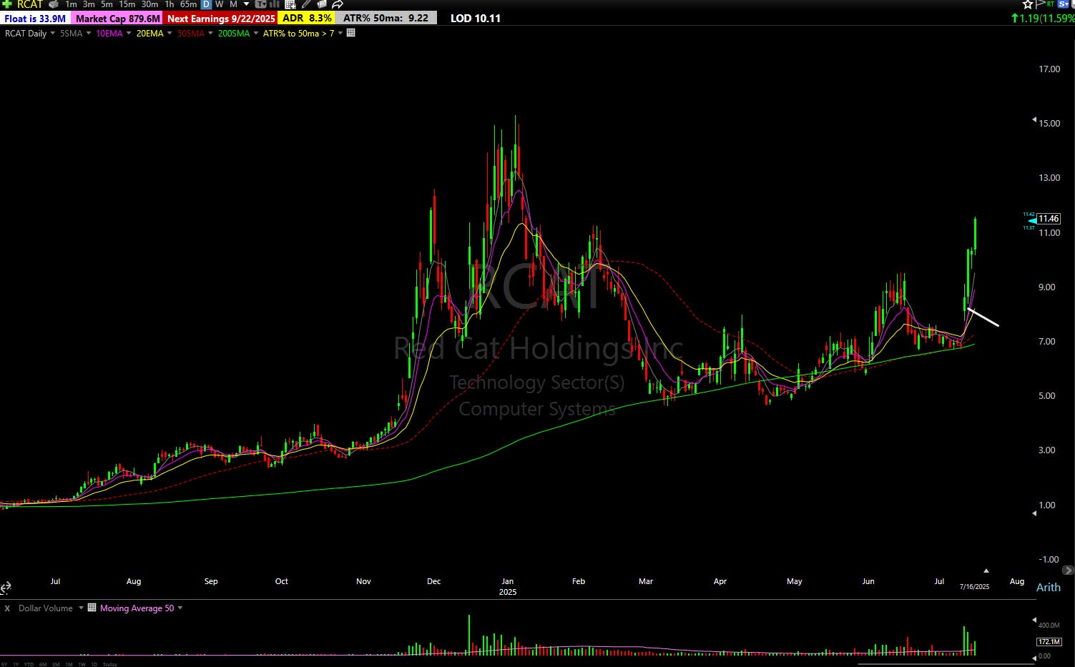Open the 20EMA indicator dropdown
The width and height of the screenshot is (1075, 667).
click(170, 33)
